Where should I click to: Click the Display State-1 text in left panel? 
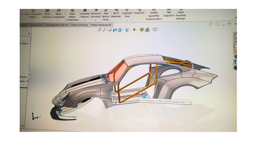tap(25, 44)
